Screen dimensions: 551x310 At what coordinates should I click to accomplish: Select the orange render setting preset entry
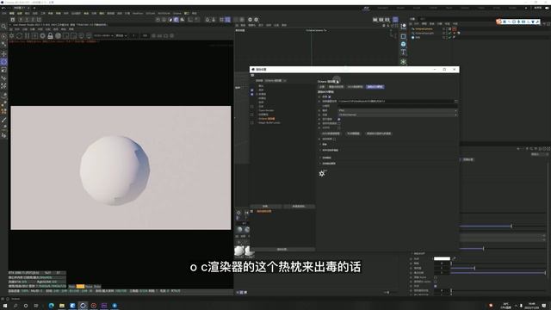[x=264, y=211]
